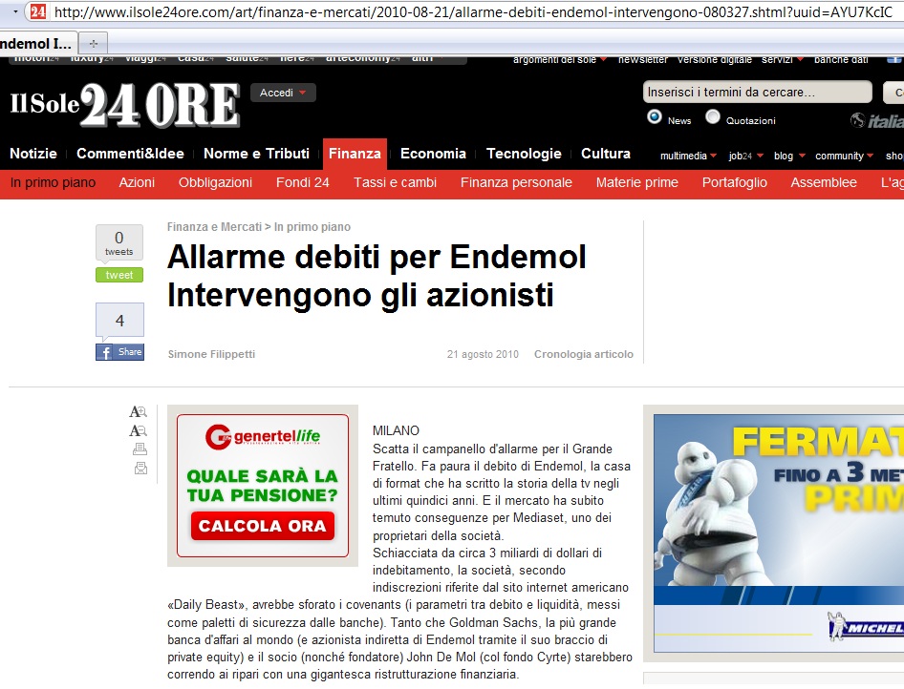
Task: Click the Il Sole 24 ORE logo
Action: (x=124, y=105)
